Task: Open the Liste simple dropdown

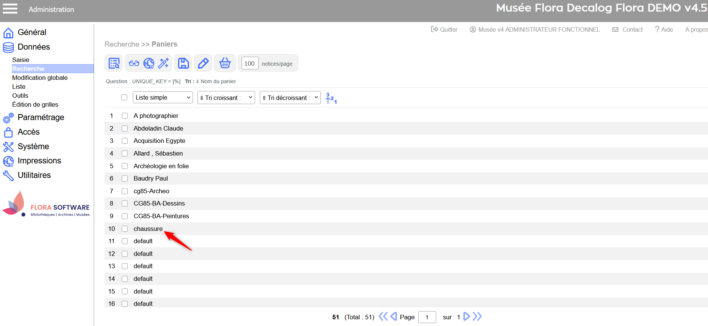Action: click(163, 97)
